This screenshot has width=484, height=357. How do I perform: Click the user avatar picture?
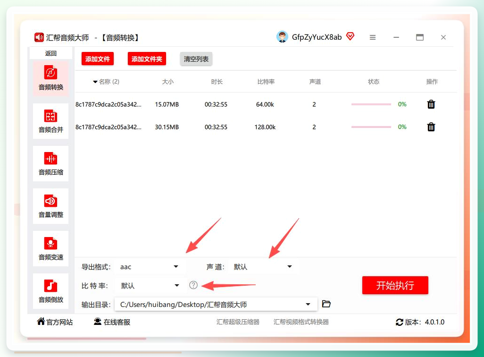click(x=282, y=37)
